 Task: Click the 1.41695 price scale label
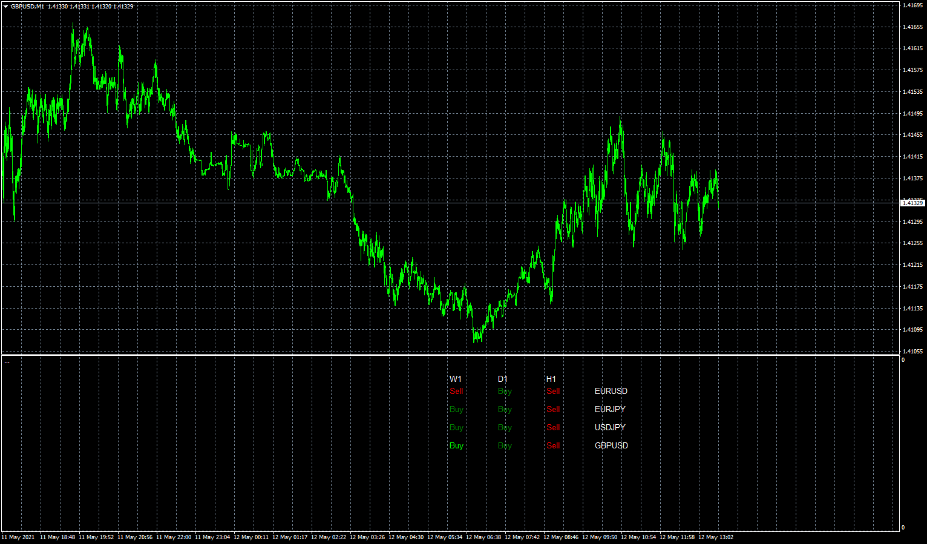(x=912, y=5)
